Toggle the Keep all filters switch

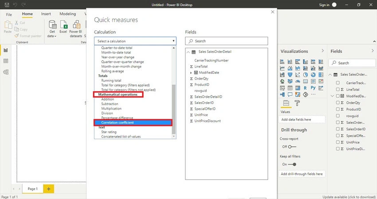click(292, 165)
